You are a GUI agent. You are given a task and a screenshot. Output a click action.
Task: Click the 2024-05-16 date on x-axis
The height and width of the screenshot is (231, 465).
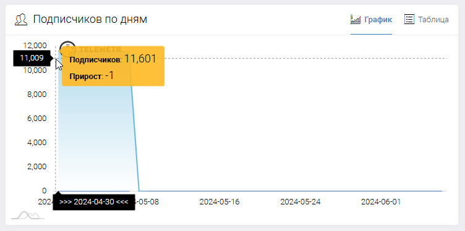[220, 202]
